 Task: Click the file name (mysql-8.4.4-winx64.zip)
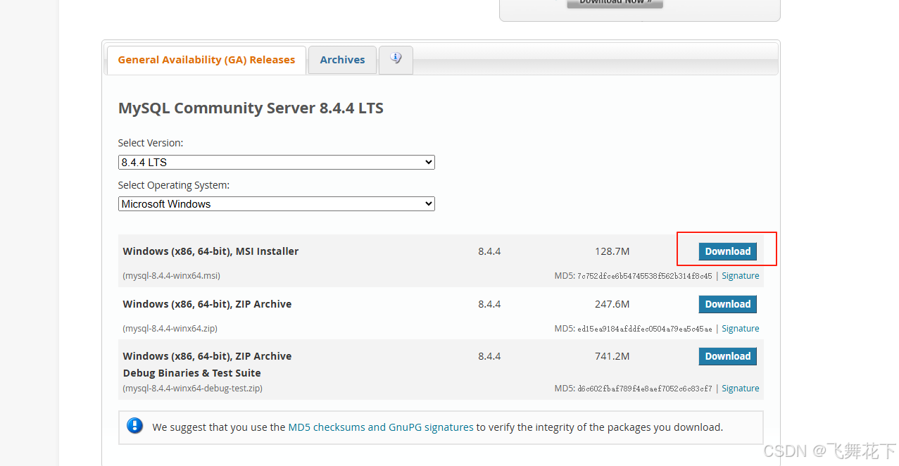170,329
